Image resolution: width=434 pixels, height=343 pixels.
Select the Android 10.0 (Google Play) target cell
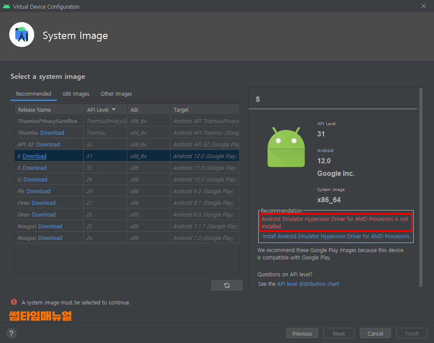coord(205,179)
